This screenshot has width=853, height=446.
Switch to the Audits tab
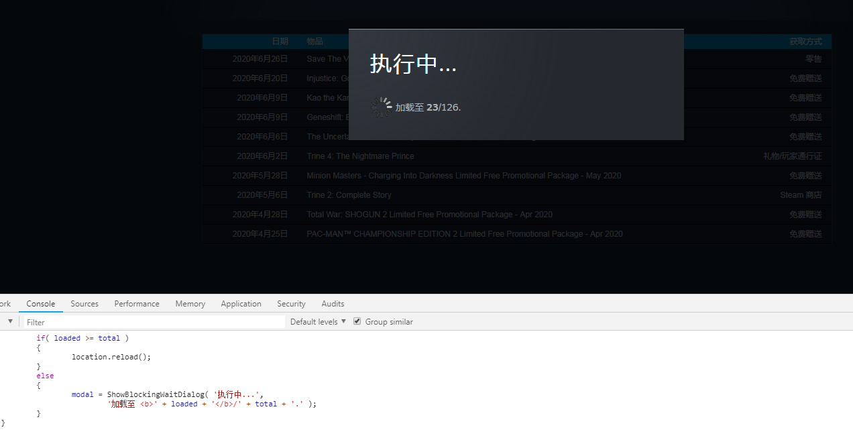point(333,304)
